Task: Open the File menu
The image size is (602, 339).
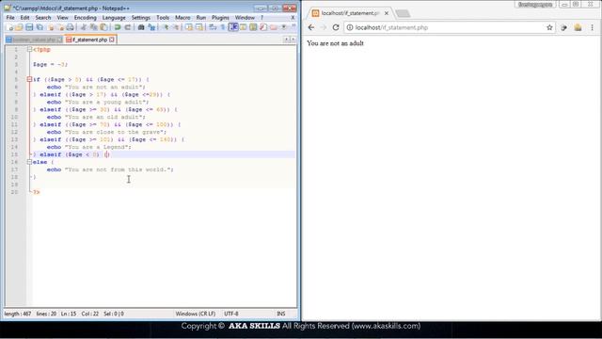Action: [10, 18]
